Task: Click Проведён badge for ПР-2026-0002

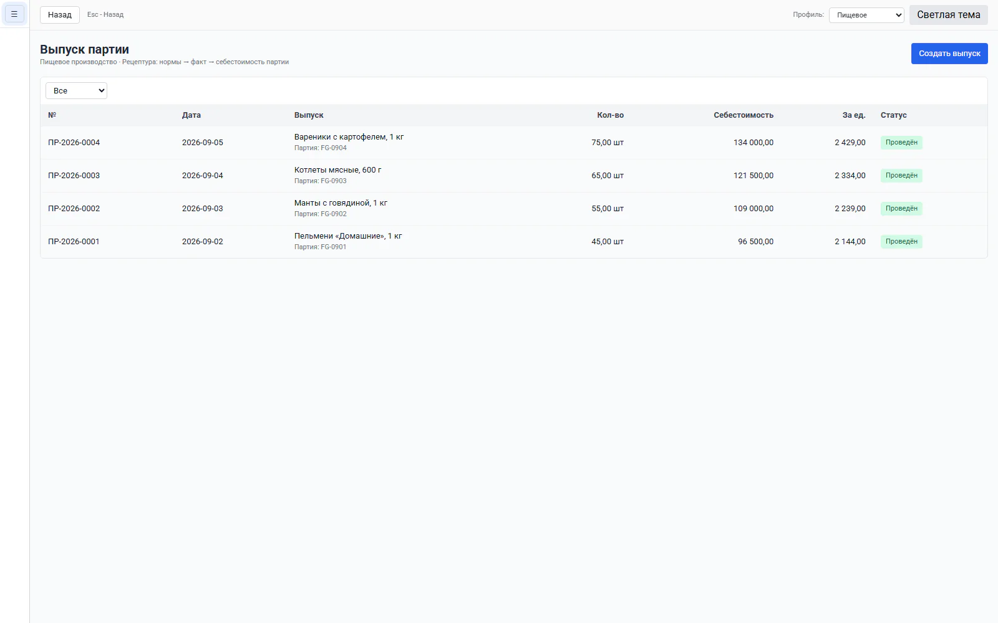Action: pos(901,209)
